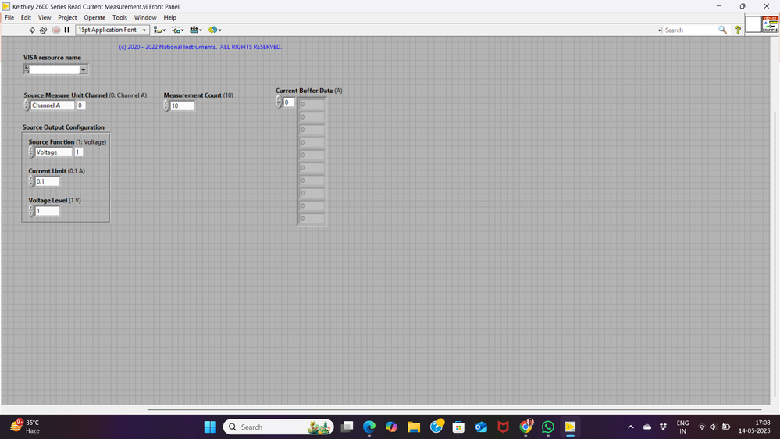Click the Source Output Configuration label
Image resolution: width=780 pixels, height=439 pixels.
(63, 127)
